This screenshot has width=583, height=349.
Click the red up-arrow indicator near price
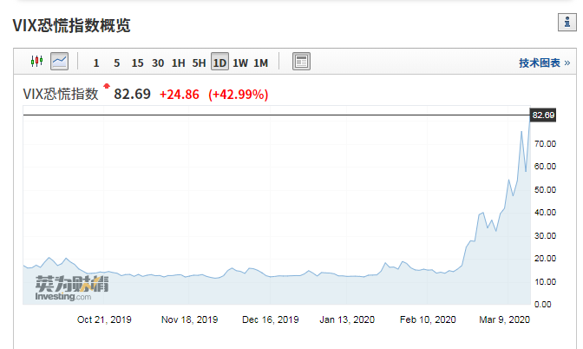[x=107, y=86]
